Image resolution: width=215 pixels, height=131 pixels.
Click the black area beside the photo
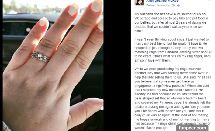(117, 65)
